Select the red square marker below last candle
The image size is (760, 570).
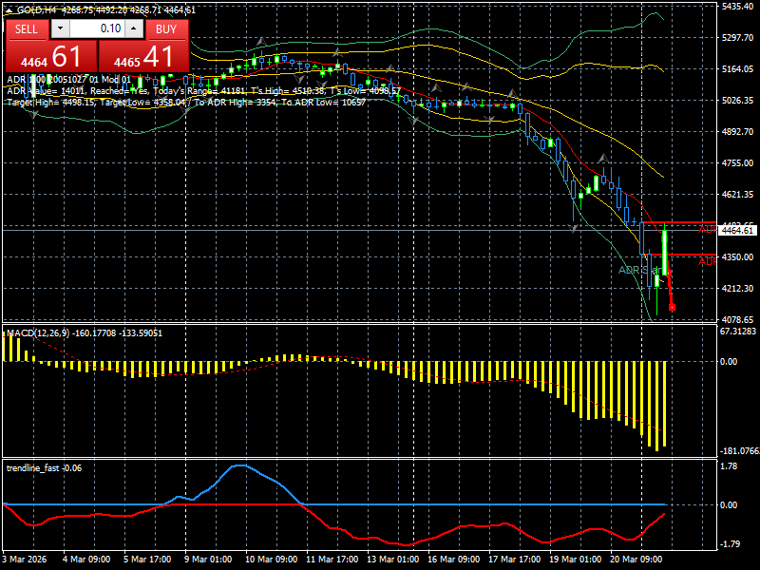[x=673, y=307]
